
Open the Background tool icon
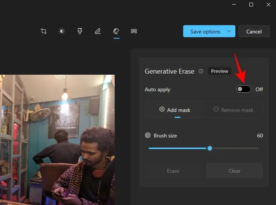(x=133, y=32)
